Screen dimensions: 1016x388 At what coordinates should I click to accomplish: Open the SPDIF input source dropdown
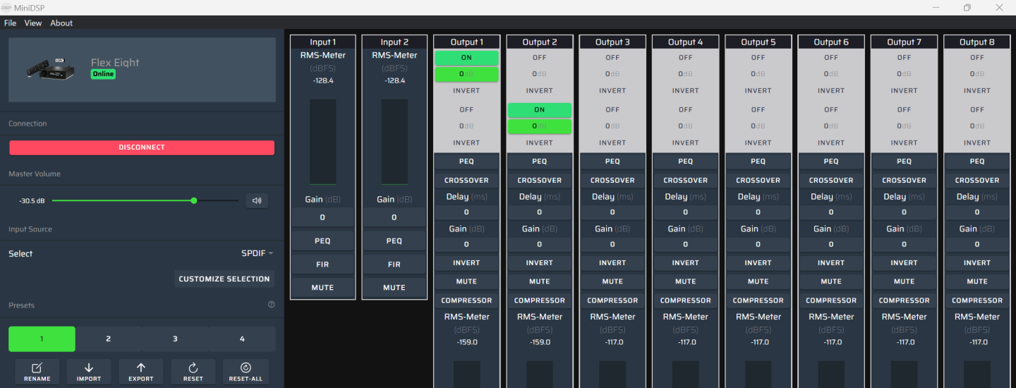point(258,253)
